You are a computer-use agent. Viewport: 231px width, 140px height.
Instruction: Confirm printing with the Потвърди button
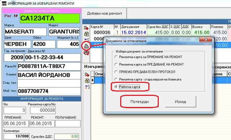point(140,102)
